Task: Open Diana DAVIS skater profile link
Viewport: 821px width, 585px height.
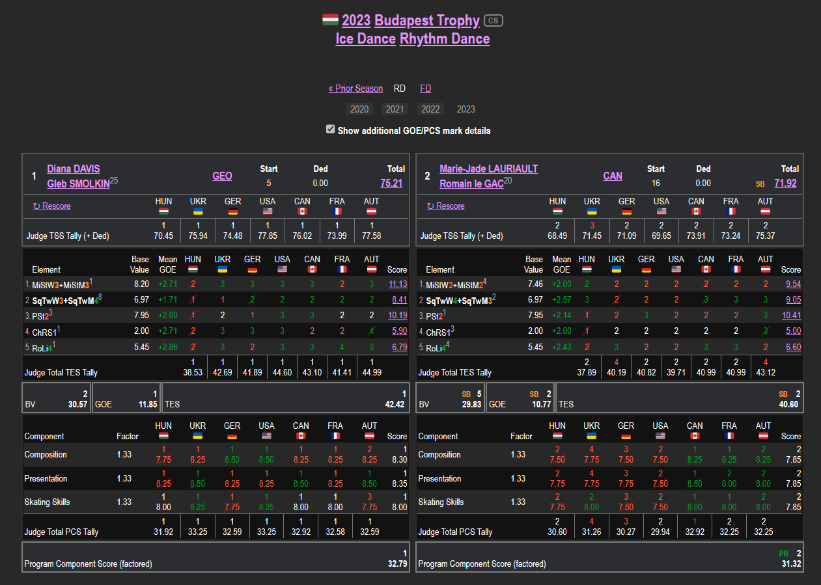Action: pos(73,169)
